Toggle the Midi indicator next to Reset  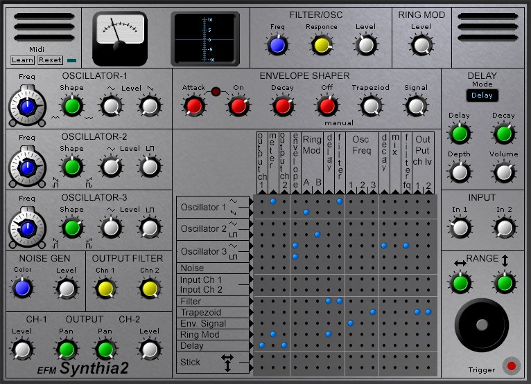click(x=72, y=60)
